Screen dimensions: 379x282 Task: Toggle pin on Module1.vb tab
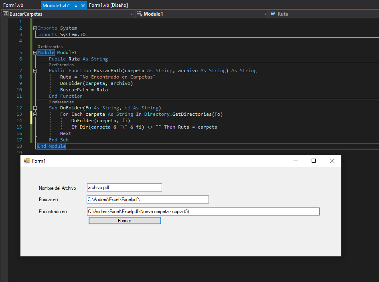tap(76, 6)
